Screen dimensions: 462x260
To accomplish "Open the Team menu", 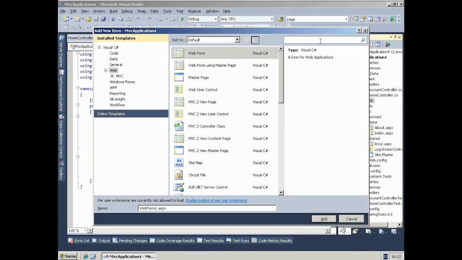I will click(141, 11).
